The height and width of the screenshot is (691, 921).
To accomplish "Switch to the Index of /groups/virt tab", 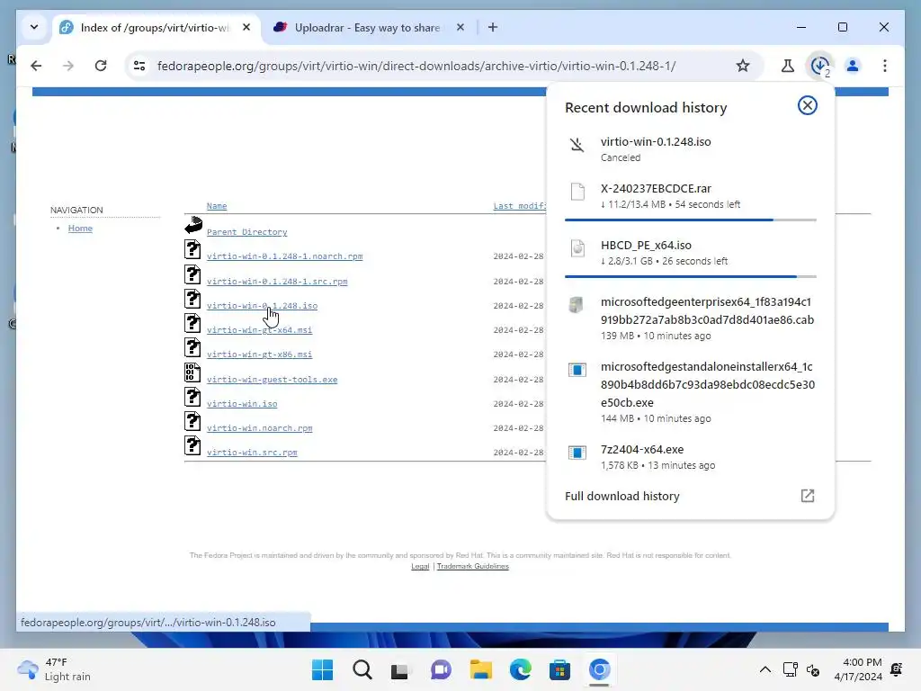I will point(156,28).
